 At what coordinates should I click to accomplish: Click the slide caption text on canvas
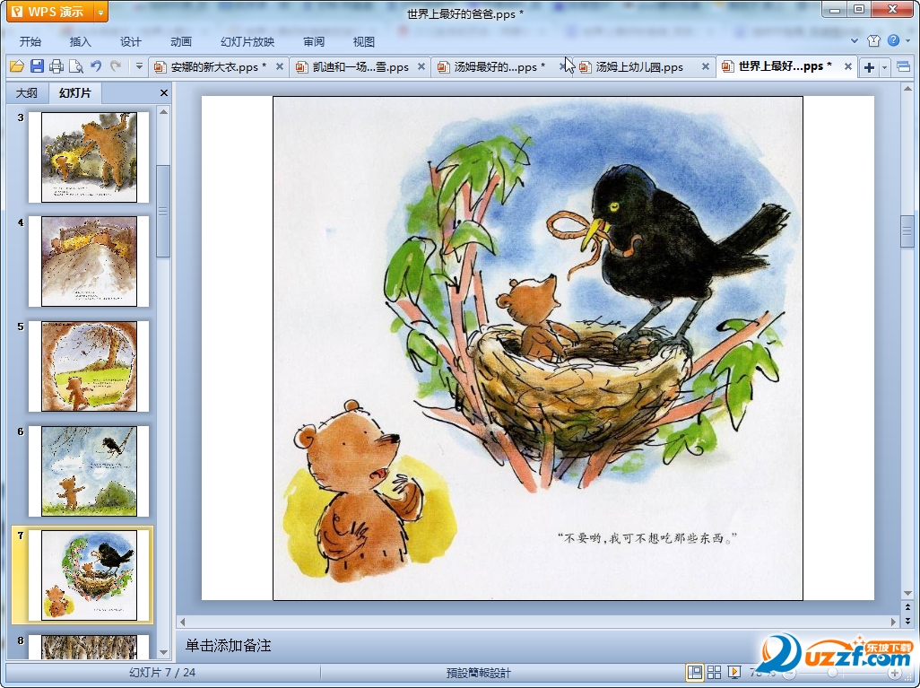[x=647, y=537]
